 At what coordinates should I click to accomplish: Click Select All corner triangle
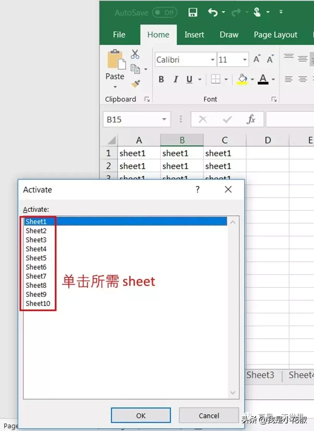[x=111, y=141]
